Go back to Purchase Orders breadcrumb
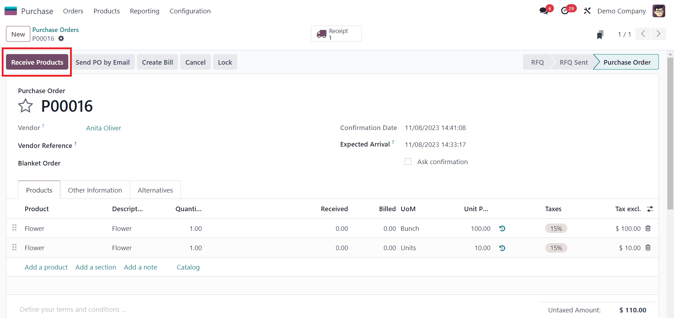 [x=56, y=30]
